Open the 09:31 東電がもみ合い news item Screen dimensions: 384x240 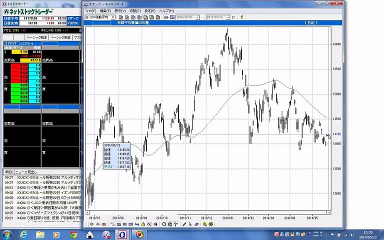[x=42, y=187]
